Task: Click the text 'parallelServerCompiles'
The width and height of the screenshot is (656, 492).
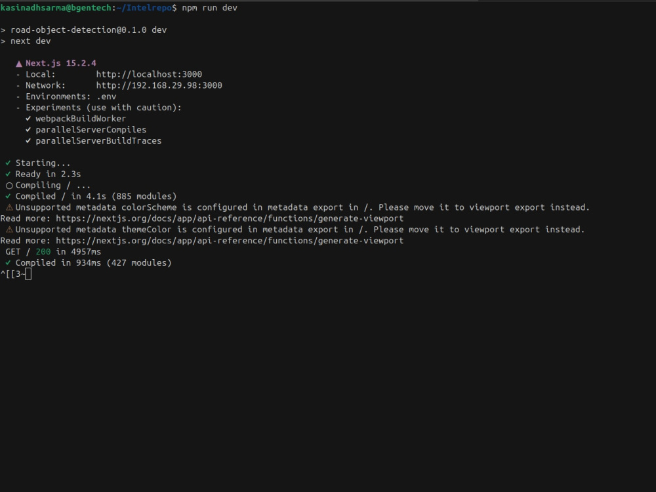Action: pyautogui.click(x=91, y=130)
